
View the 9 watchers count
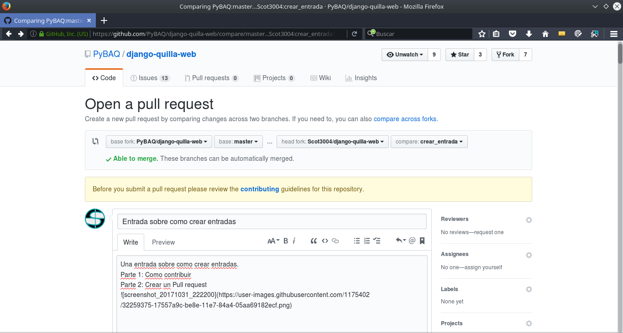tap(434, 55)
